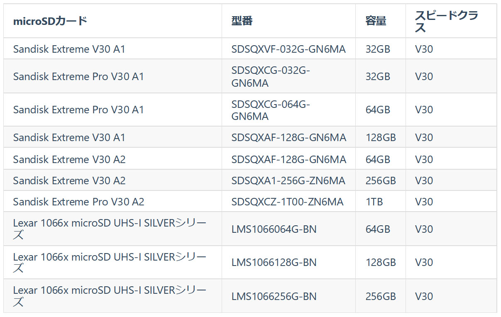Viewport: 501px width, 317px height.
Task: Click the LMS1066256G-BN model cell
Action: point(274,296)
